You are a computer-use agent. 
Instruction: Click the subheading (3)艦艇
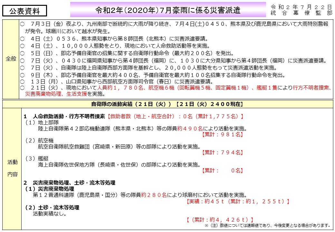coord(37,159)
